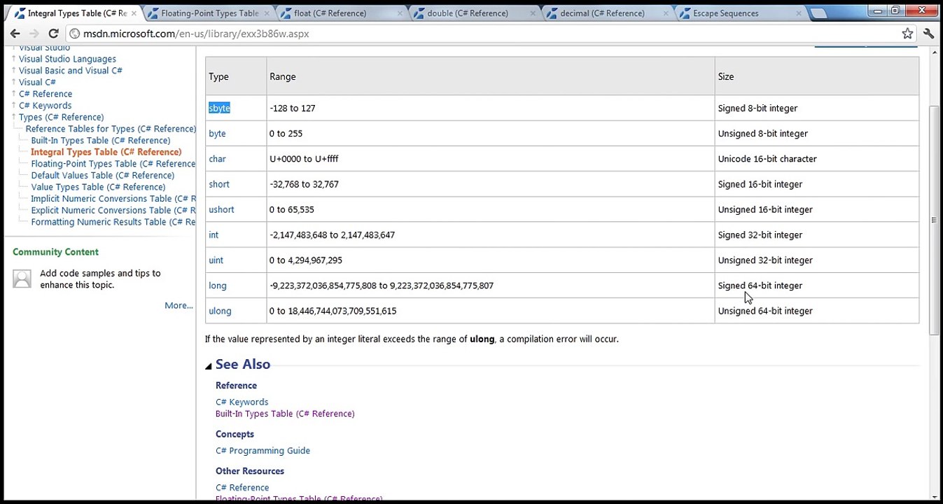Open the ulong type link in the table
Image resolution: width=943 pixels, height=504 pixels.
[220, 311]
